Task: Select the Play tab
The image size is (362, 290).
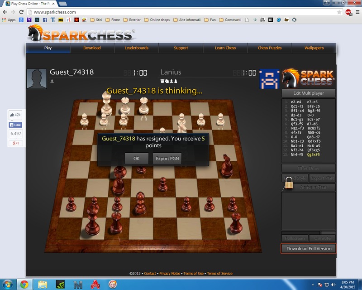Action: coord(48,48)
